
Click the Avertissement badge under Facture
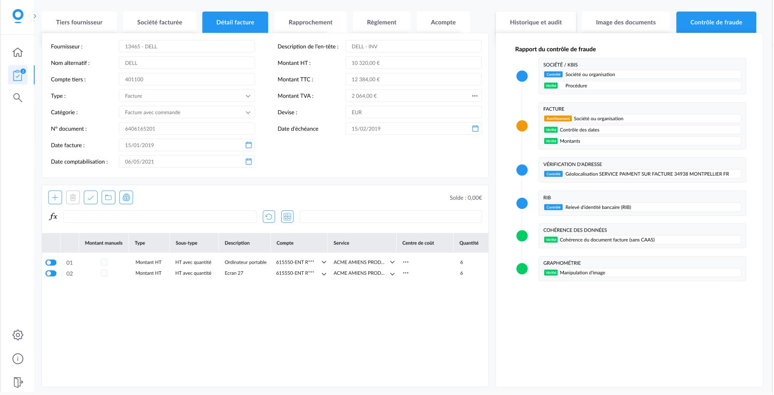coord(558,119)
